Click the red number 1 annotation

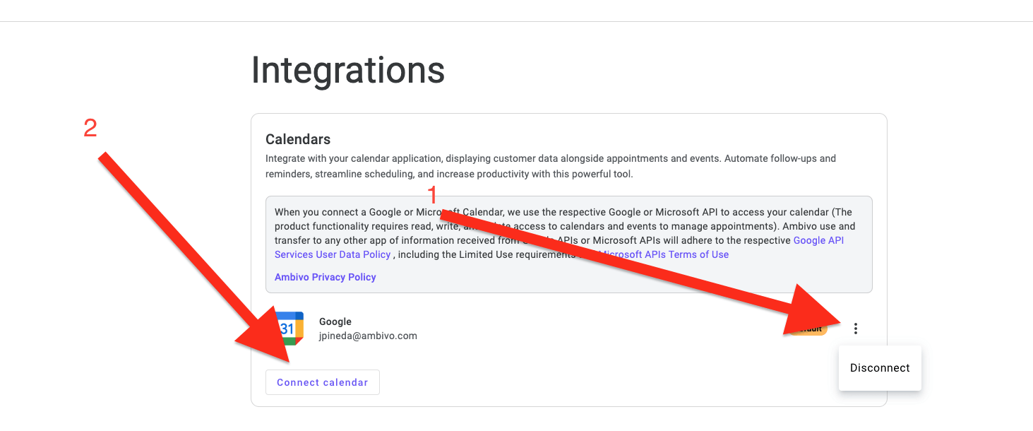coord(434,195)
